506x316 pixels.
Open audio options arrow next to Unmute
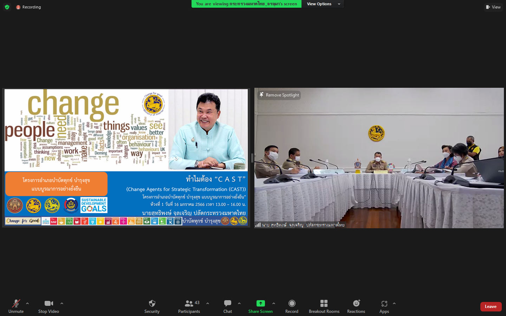point(27,303)
